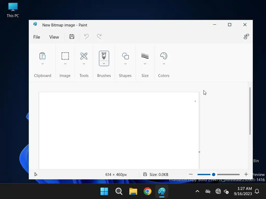Image resolution: width=266 pixels, height=199 pixels.
Task: Open the View menu in Paint
Action: 54,37
